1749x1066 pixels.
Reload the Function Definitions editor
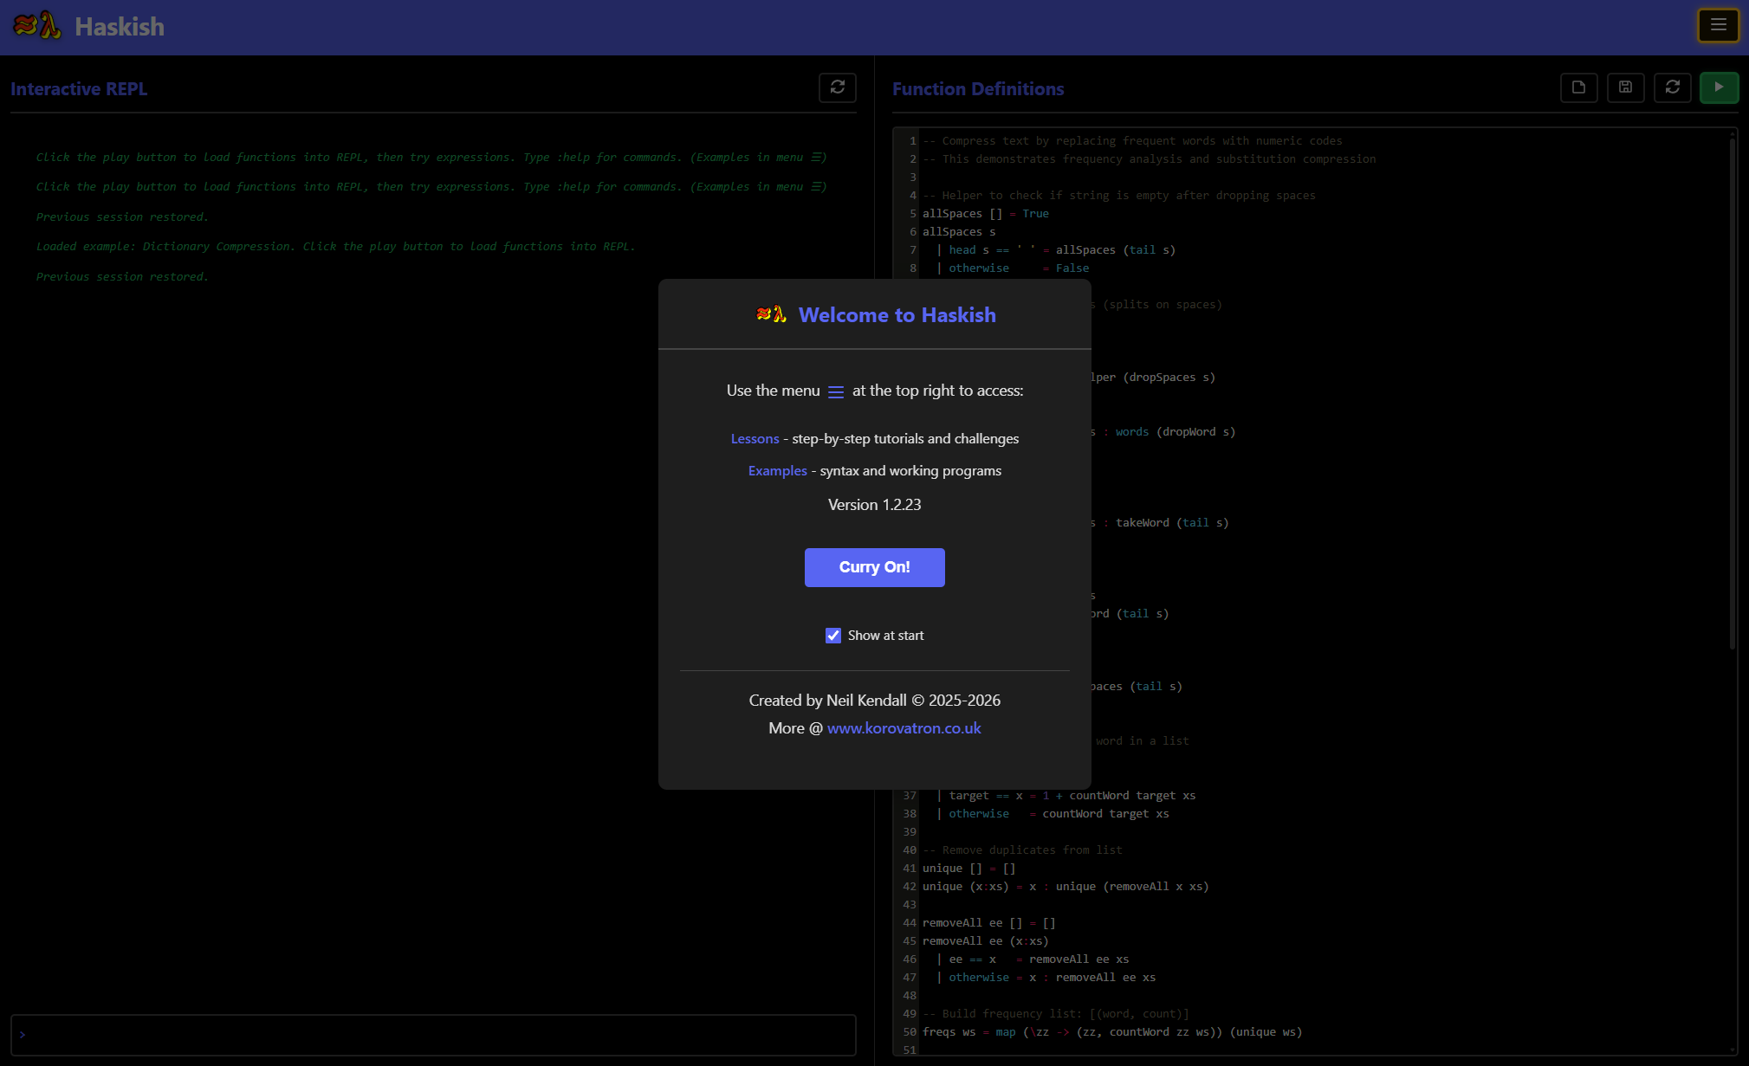point(1673,87)
